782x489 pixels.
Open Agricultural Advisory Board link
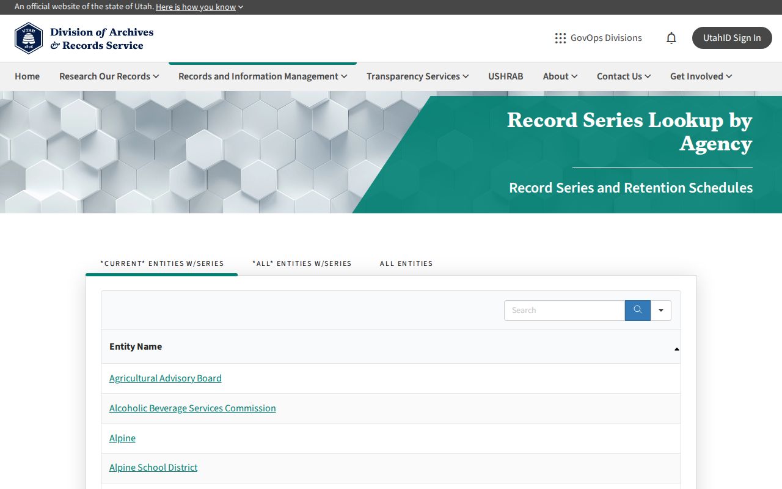coord(165,378)
